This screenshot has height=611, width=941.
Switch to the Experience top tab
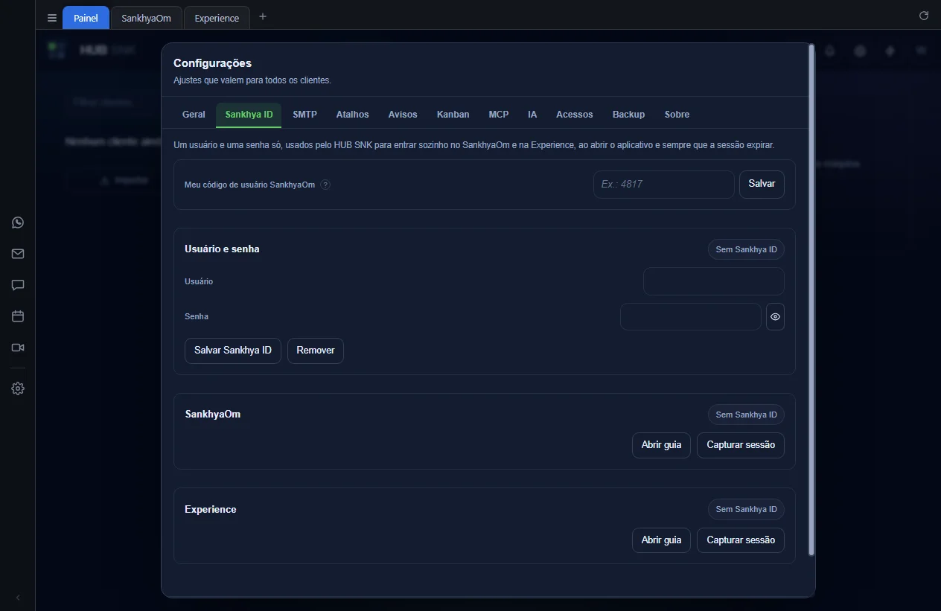[217, 18]
